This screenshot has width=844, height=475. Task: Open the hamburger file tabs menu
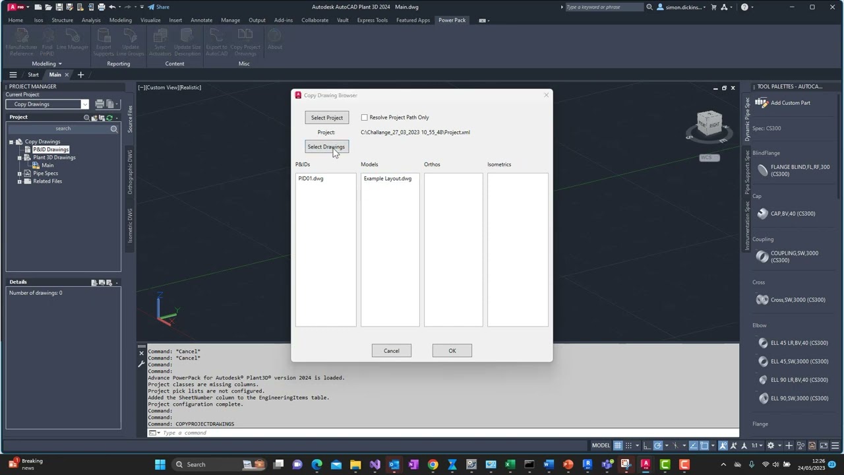click(13, 75)
